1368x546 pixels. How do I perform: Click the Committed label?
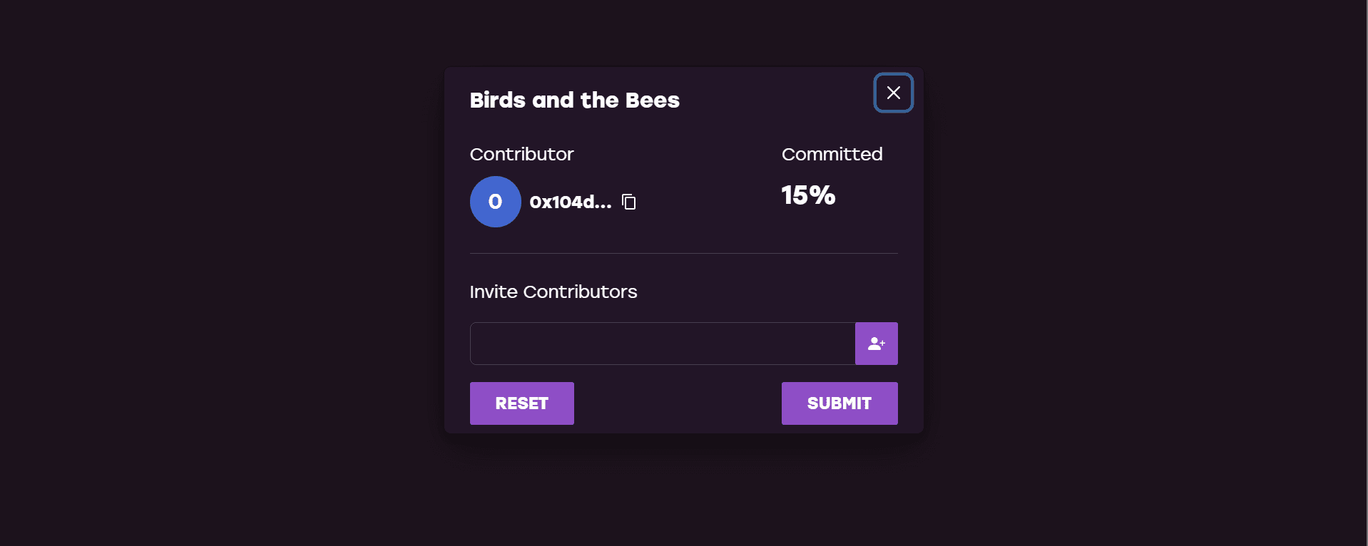click(832, 154)
